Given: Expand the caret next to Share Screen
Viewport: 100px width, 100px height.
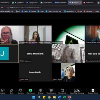Looking at the screenshot, I should (35, 90).
